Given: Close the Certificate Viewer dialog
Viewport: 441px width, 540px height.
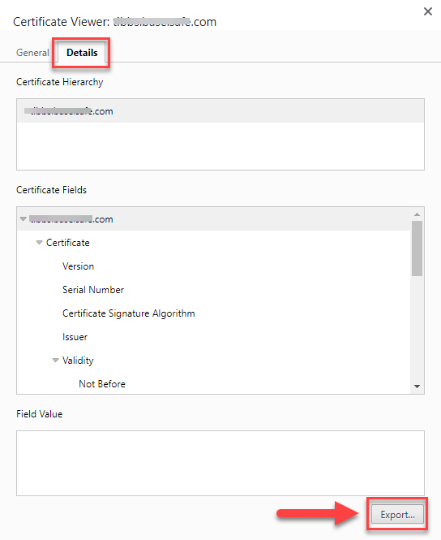Looking at the screenshot, I should (427, 11).
